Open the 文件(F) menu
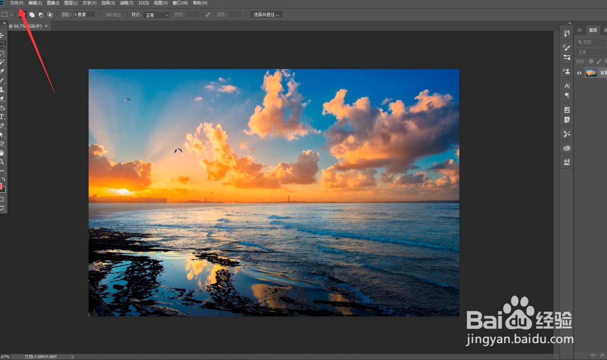This screenshot has height=360, width=607. (17, 3)
